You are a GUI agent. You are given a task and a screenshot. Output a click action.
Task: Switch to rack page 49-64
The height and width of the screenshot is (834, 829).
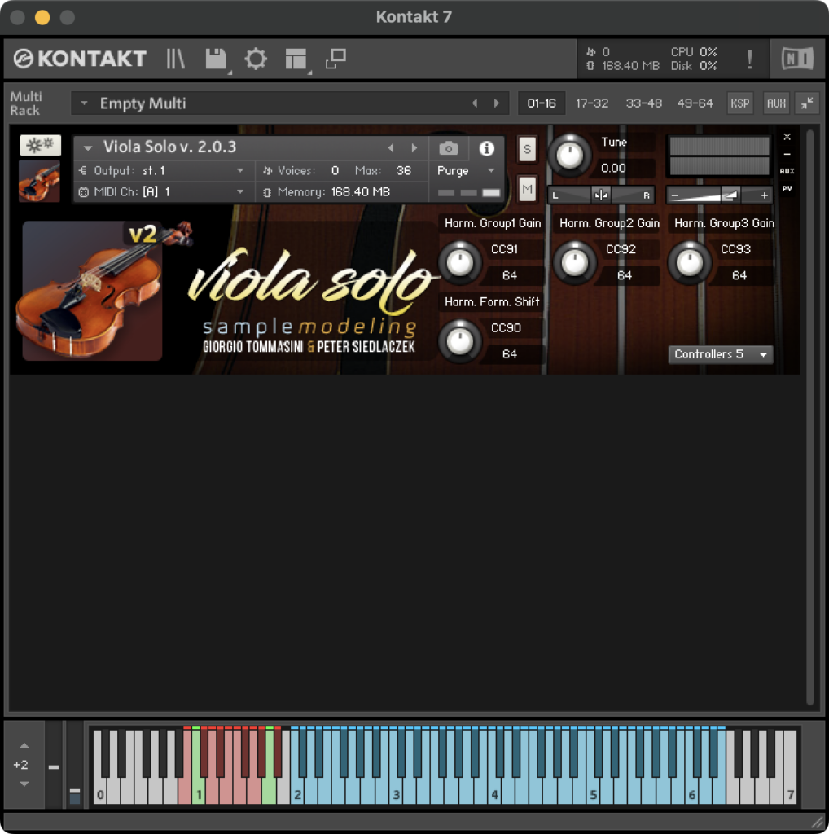click(695, 103)
